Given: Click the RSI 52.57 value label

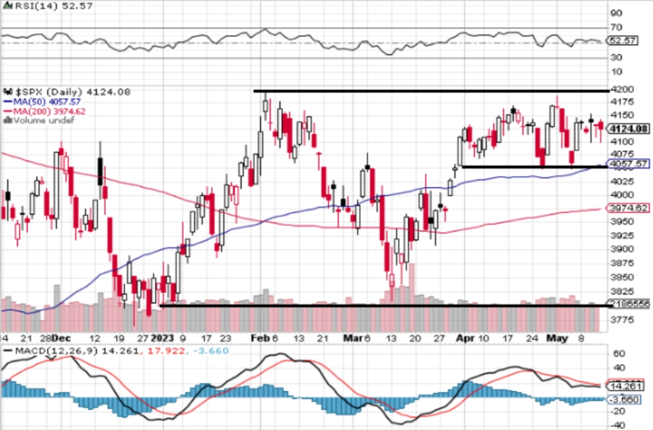Looking at the screenshot, I should pyautogui.click(x=622, y=40).
